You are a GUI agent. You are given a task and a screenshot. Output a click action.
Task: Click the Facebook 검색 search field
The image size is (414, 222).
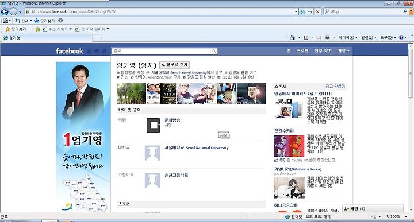(162, 51)
